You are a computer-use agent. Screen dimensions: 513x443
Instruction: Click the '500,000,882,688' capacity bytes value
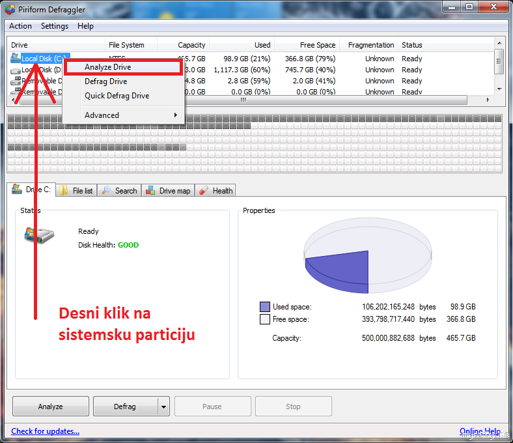[389, 338]
